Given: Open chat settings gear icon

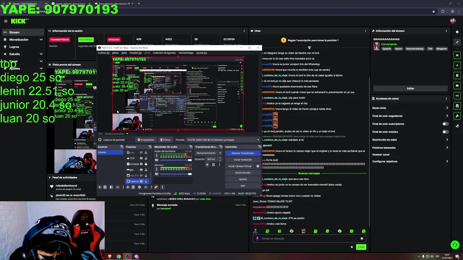Looking at the screenshot, I should click(x=352, y=247).
